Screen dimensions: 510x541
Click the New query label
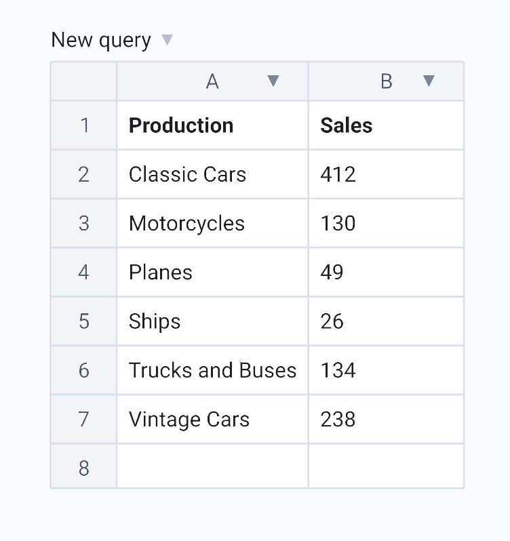101,40
